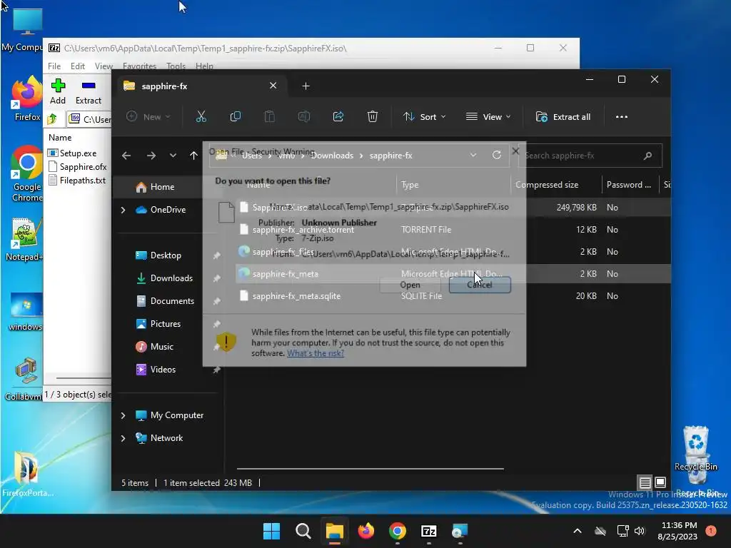Image resolution: width=731 pixels, height=548 pixels.
Task: Close the sapphire-fx Explorer tab
Action: [x=273, y=86]
